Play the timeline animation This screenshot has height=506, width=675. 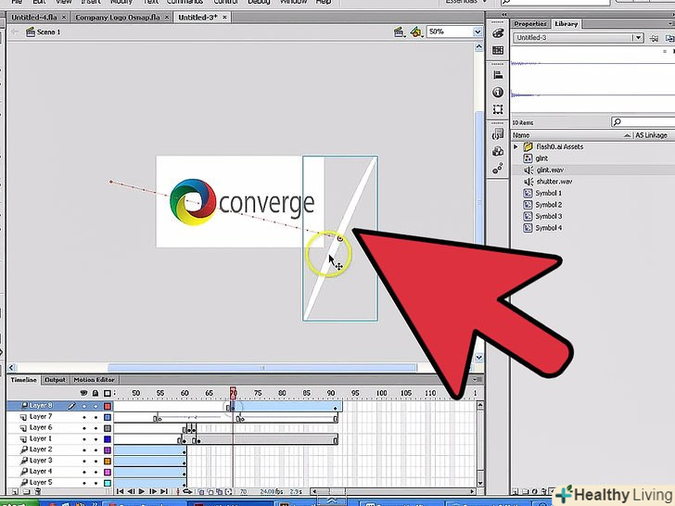coord(142,491)
